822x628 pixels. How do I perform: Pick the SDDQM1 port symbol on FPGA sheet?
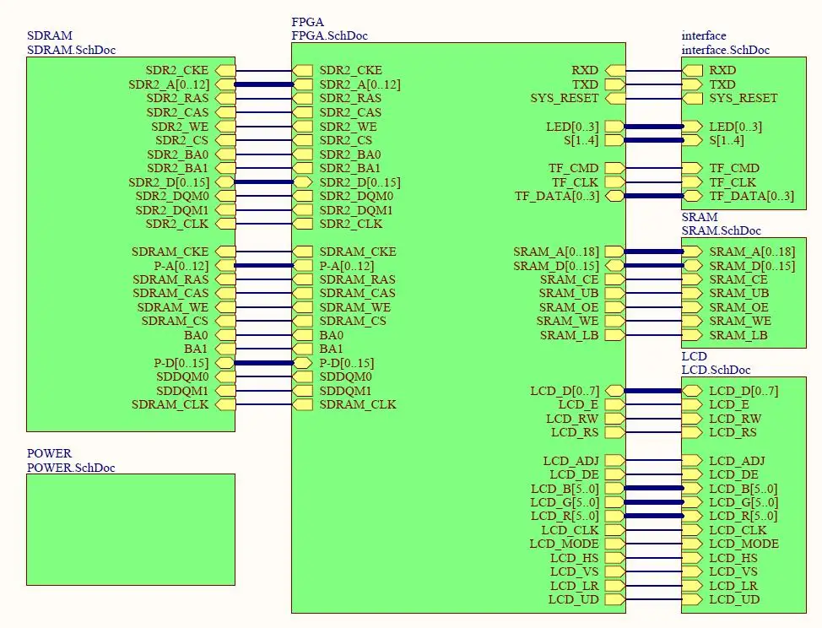click(302, 391)
